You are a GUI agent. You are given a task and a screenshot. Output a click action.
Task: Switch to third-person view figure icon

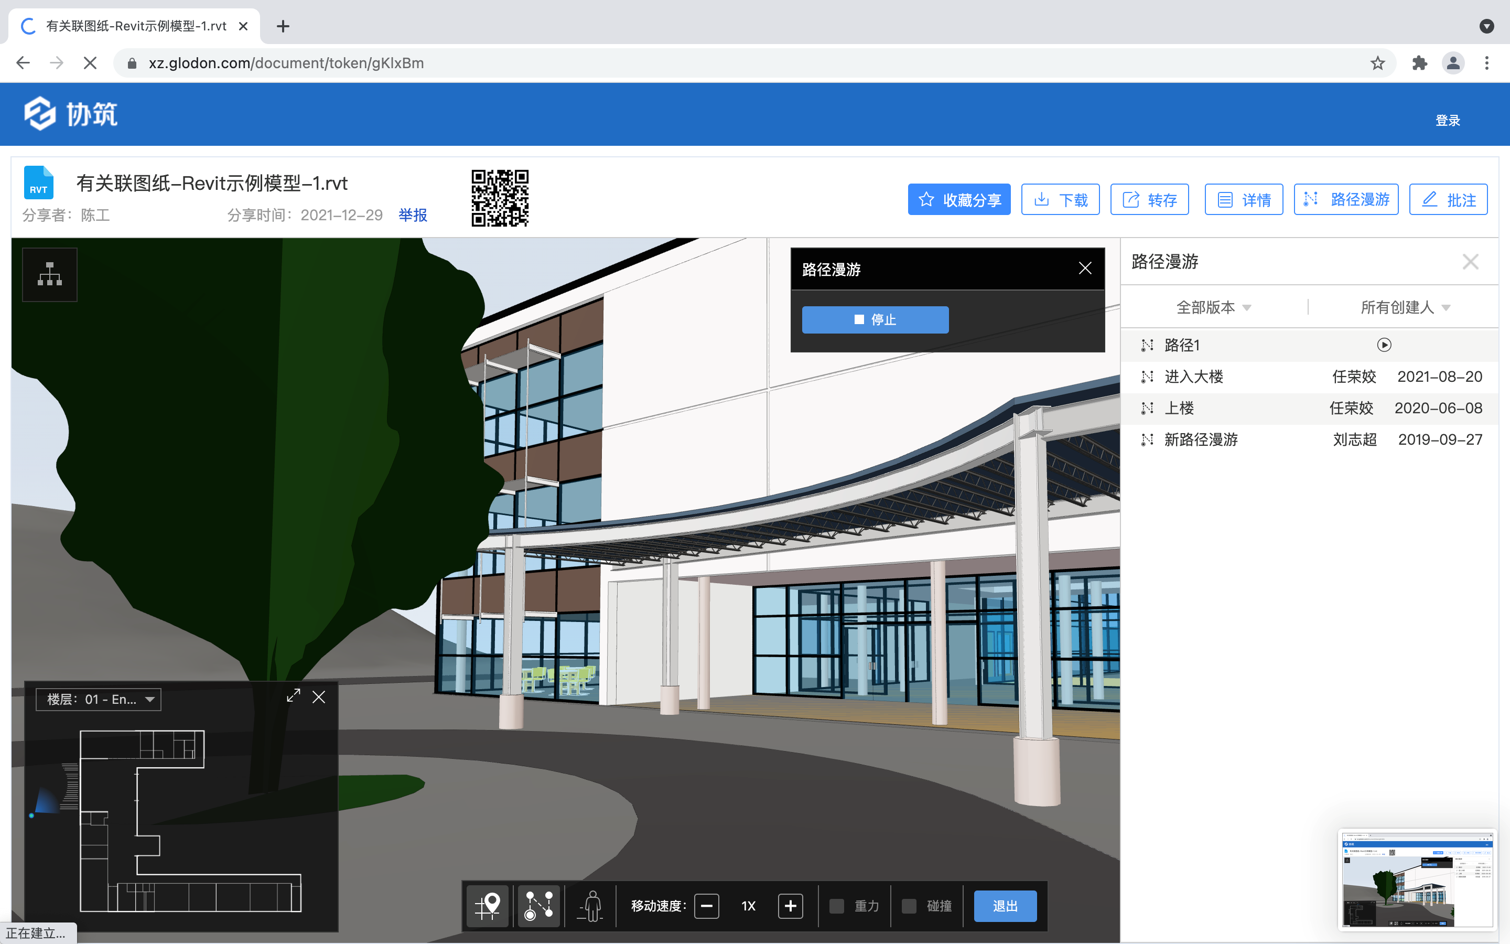pyautogui.click(x=591, y=905)
